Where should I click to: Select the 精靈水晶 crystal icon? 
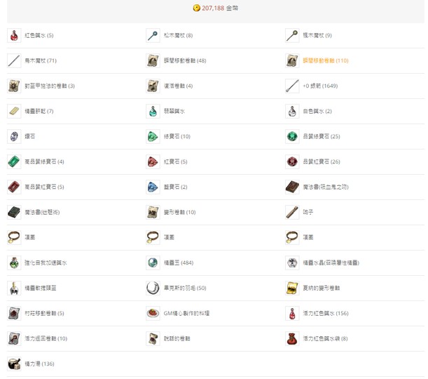[292, 263]
